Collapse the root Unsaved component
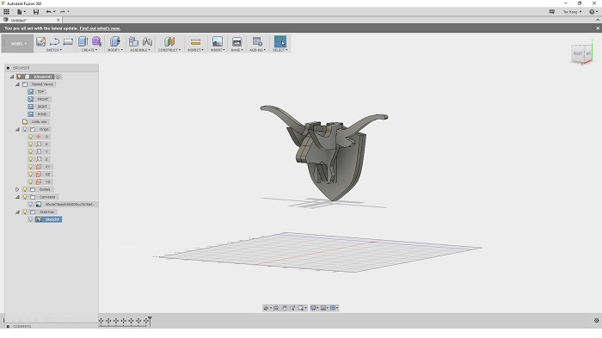The width and height of the screenshot is (602, 338). 12,77
